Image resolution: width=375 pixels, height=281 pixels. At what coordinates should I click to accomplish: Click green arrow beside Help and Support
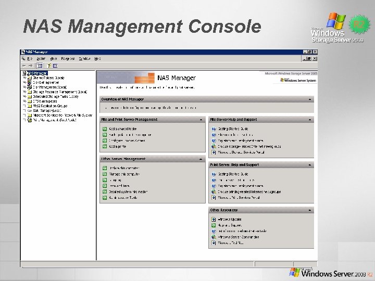(214, 225)
